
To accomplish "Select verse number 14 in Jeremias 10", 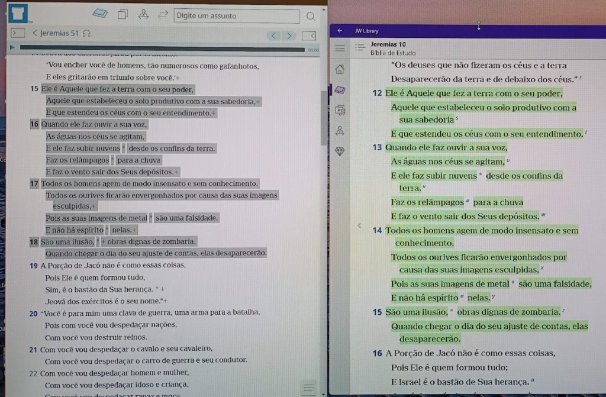I will (x=377, y=231).
